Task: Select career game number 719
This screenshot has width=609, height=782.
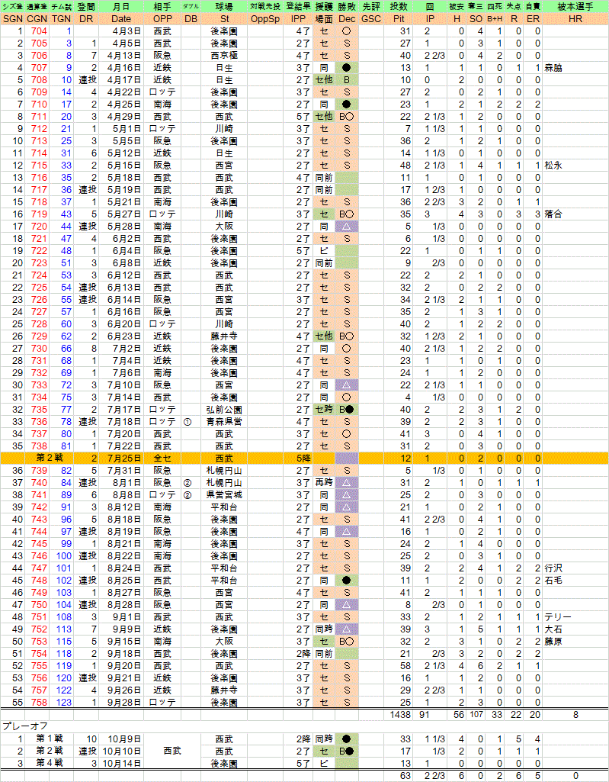Action: 39,214
